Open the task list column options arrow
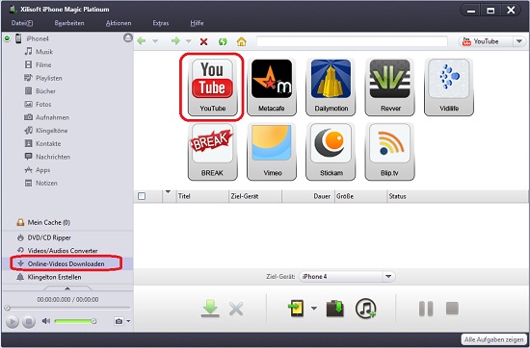 click(169, 192)
